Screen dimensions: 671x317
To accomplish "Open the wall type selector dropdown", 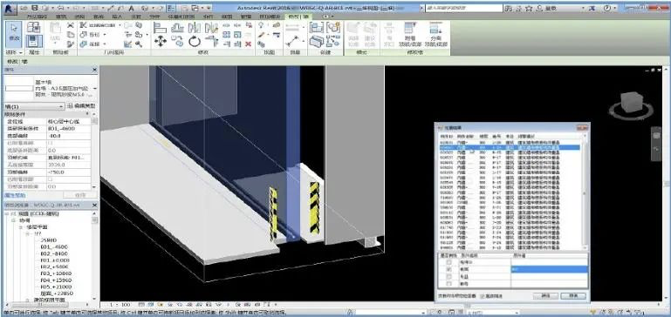I will click(94, 88).
